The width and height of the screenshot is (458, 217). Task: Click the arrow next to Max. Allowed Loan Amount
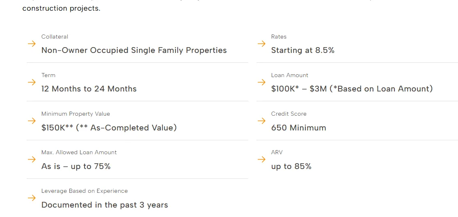[32, 160]
